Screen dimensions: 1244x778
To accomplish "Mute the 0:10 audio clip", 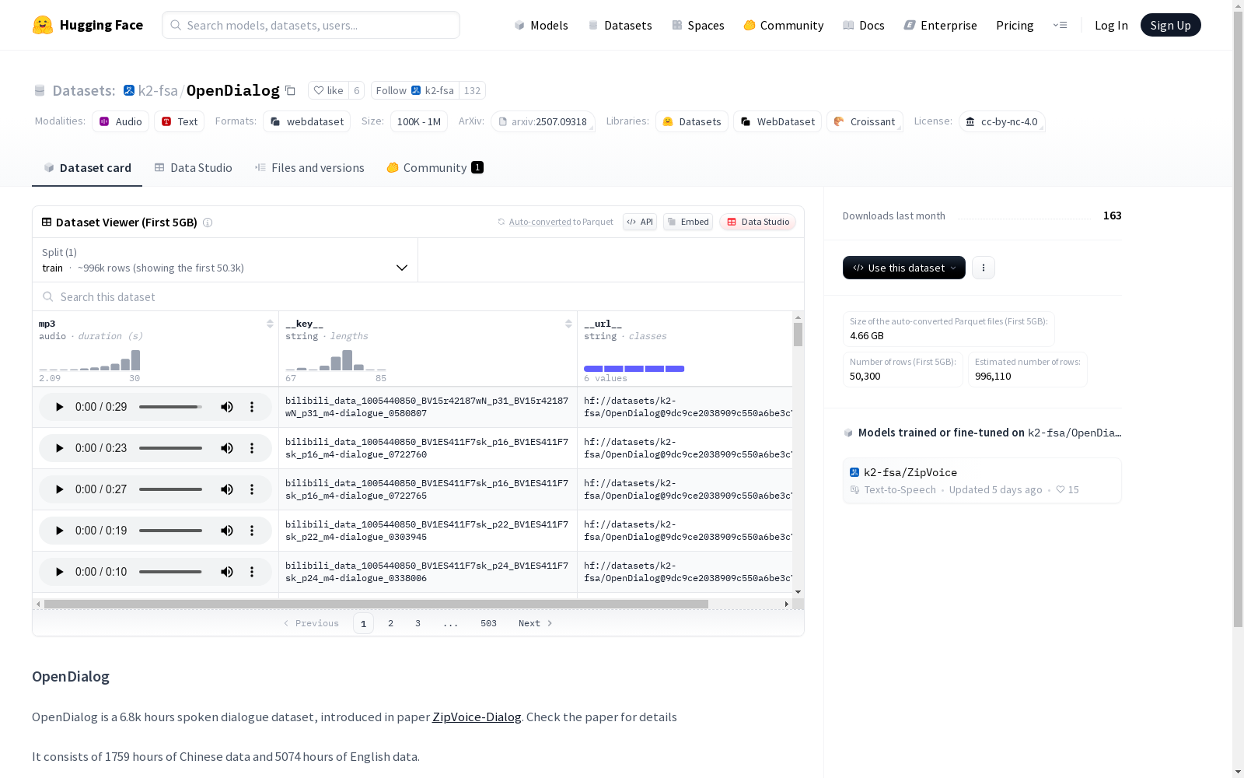I will point(227,572).
